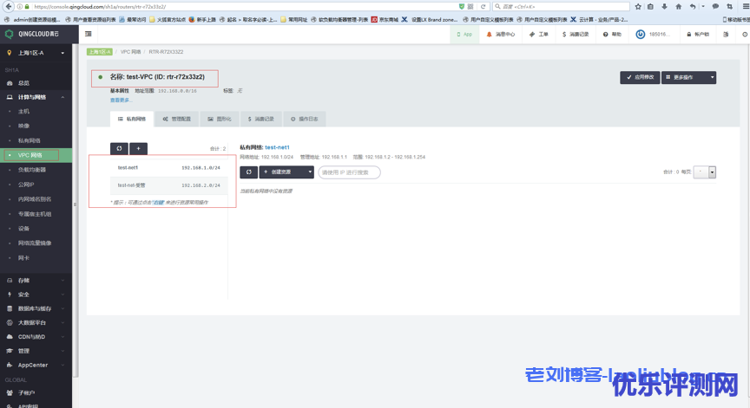Focus the IP search input field
The width and height of the screenshot is (750, 408).
[349, 172]
